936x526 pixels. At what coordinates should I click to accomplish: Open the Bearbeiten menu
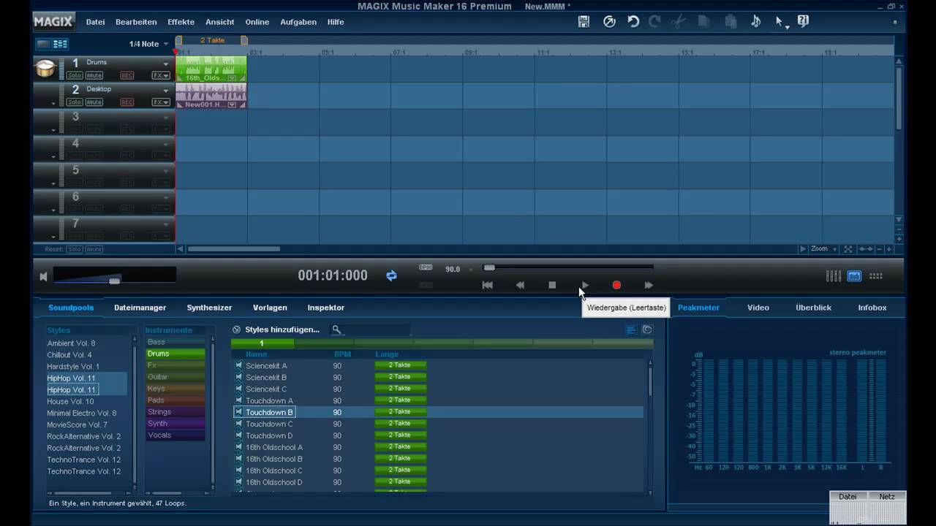[x=136, y=22]
